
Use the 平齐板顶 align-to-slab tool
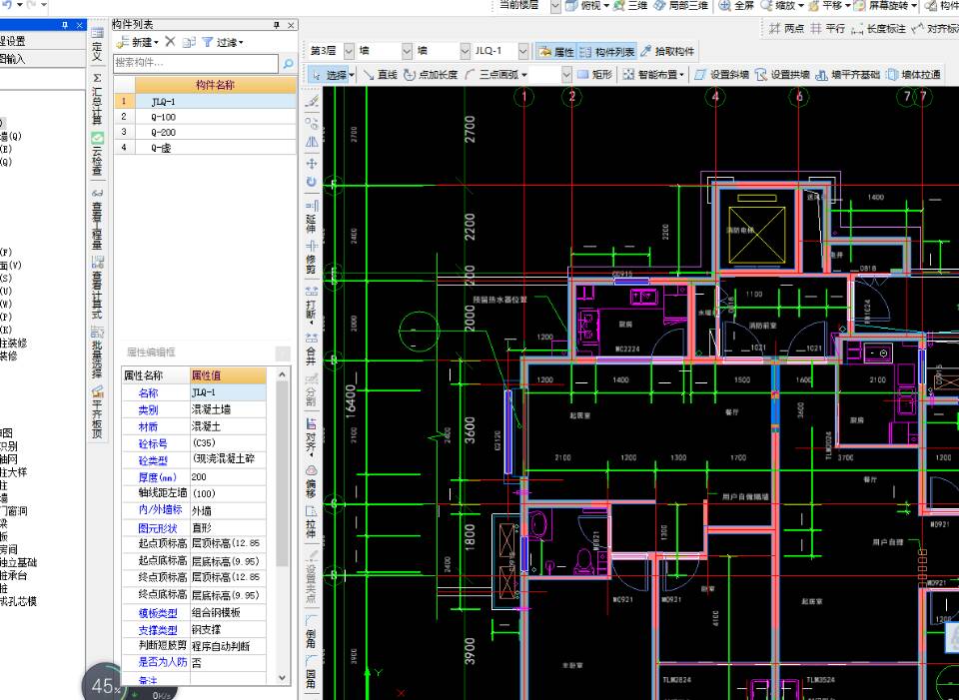tap(97, 410)
